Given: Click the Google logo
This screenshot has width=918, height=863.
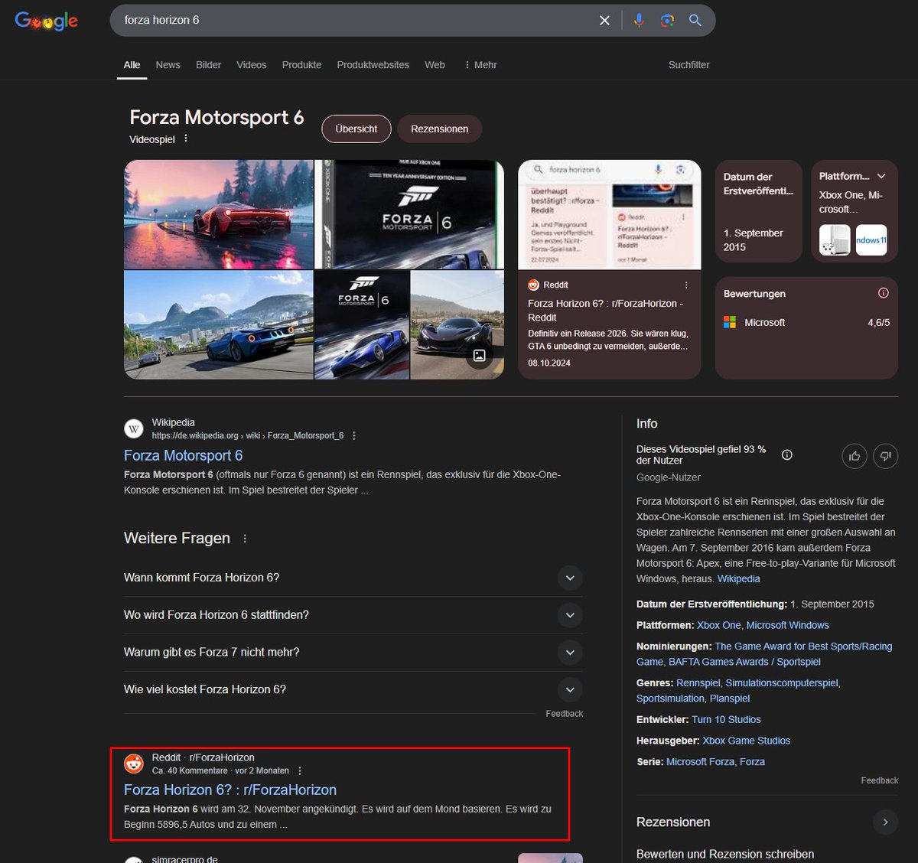Looking at the screenshot, I should tap(47, 21).
